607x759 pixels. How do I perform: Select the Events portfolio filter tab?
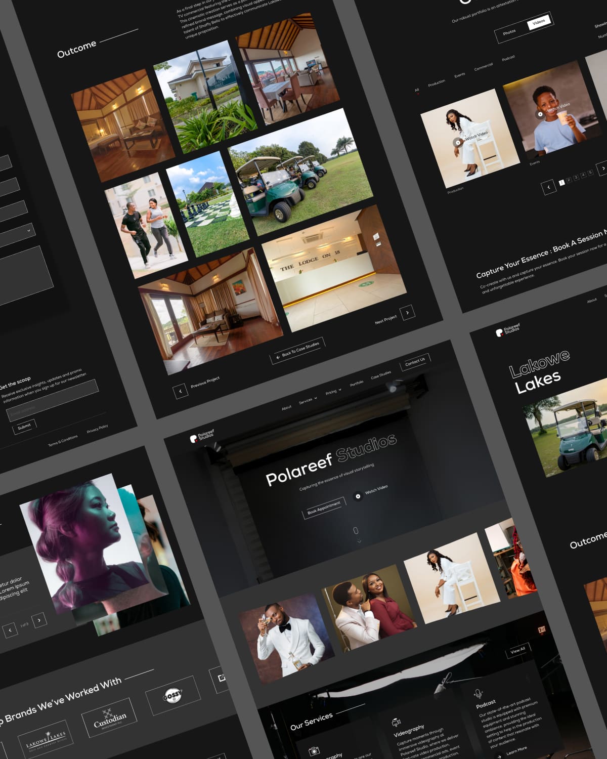pos(459,75)
